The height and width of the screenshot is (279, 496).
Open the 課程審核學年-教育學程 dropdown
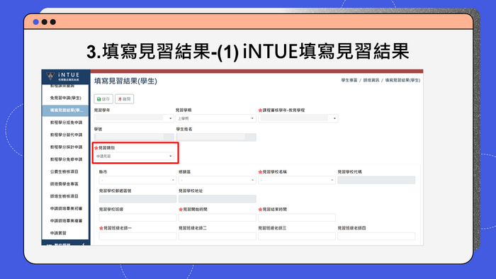[298, 118]
